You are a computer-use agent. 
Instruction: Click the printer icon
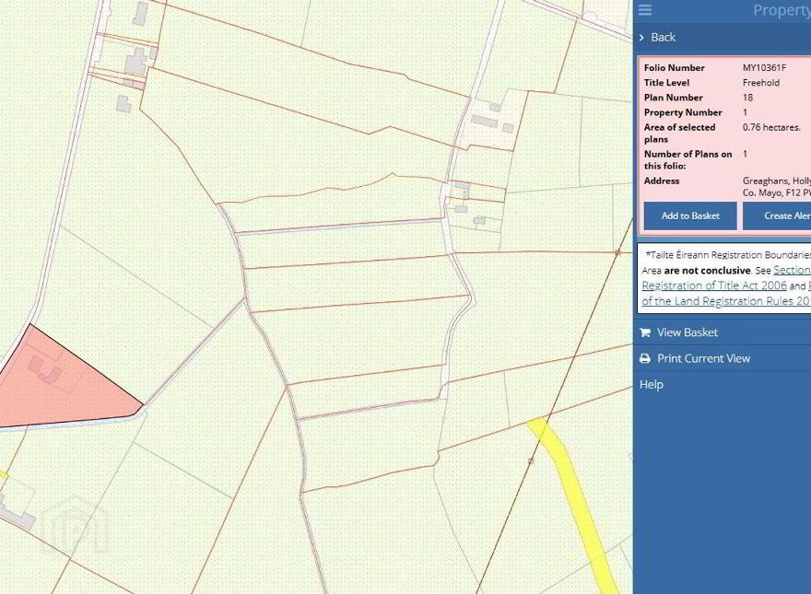(x=645, y=358)
